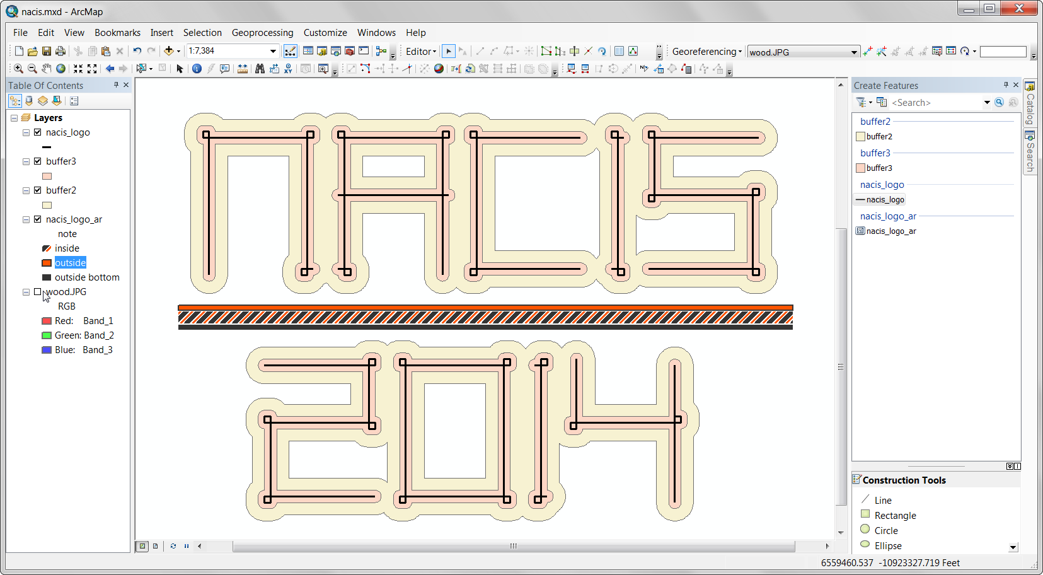The image size is (1043, 575).
Task: Select the nacis_logo_ar feature template
Action: pos(886,231)
